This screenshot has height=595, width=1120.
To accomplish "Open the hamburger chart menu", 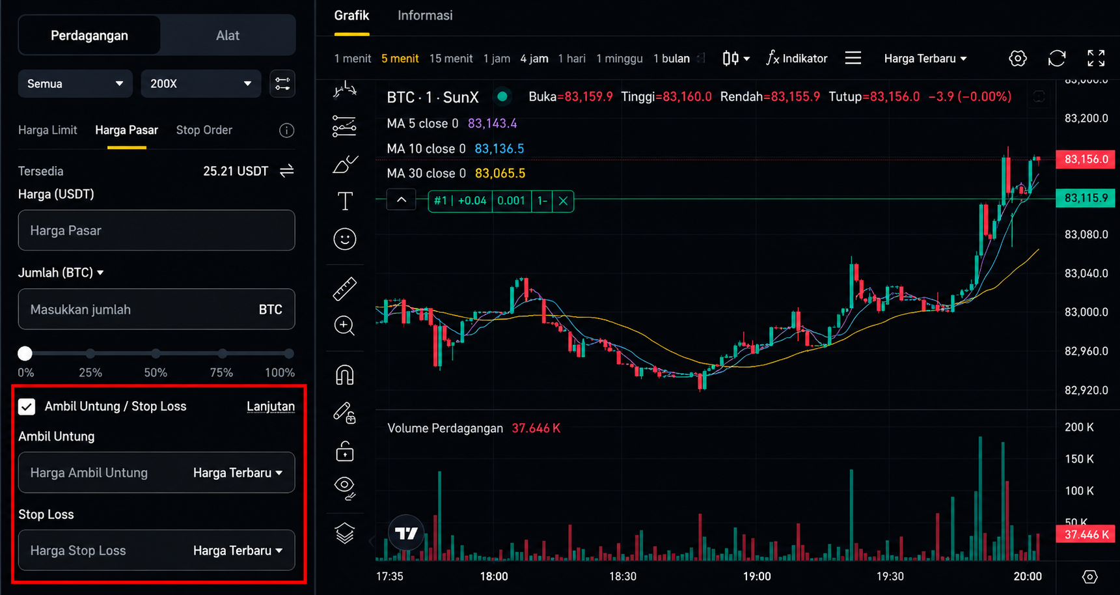I will tap(853, 59).
